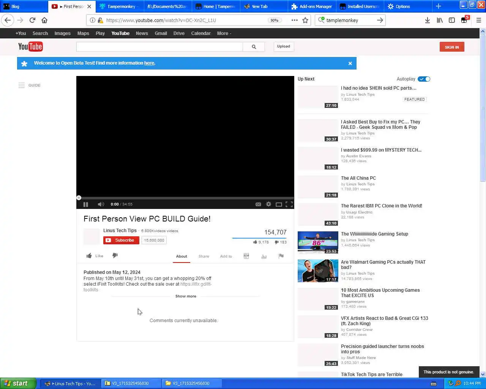This screenshot has height=389, width=486.
Task: Open 'The Rarest IBM PC Clone' video
Action: (x=382, y=206)
